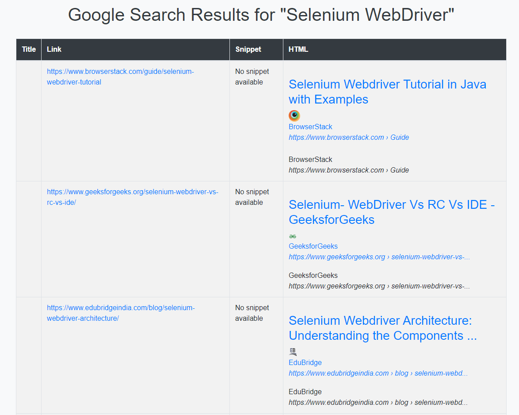The width and height of the screenshot is (519, 415).
Task: Click the blue BrowserStack site name link
Action: coord(310,127)
